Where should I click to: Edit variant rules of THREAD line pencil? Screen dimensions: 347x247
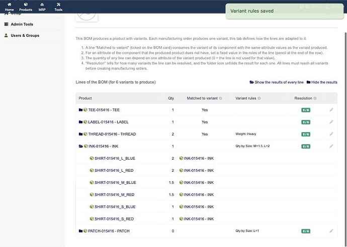click(331, 134)
